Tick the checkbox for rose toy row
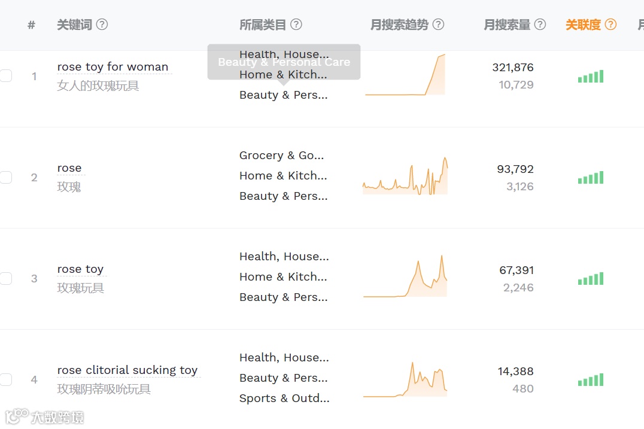The height and width of the screenshot is (429, 644). (6, 278)
